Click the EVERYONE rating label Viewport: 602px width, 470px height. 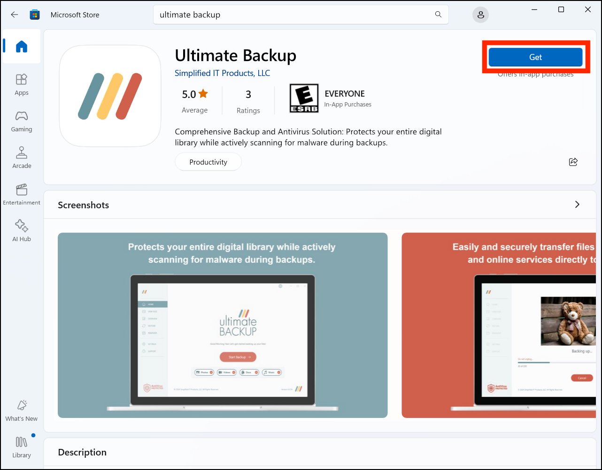point(345,94)
